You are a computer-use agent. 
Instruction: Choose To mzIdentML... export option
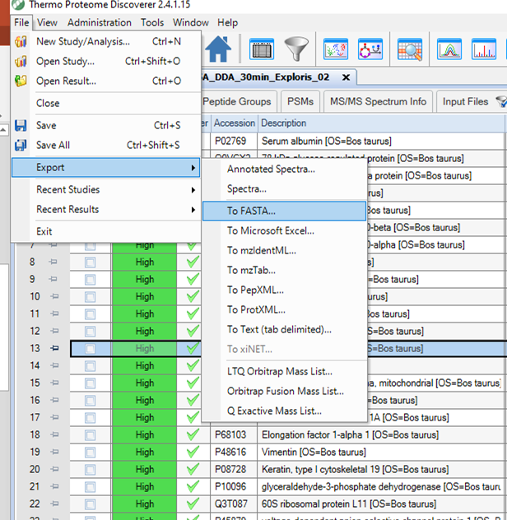point(284,250)
